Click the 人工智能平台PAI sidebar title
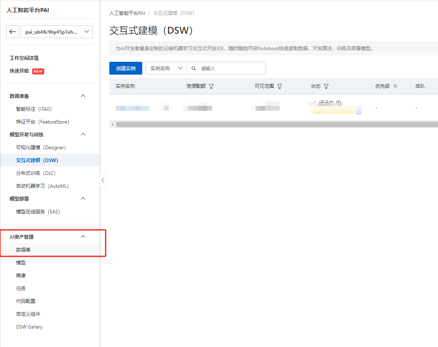 tap(28, 10)
